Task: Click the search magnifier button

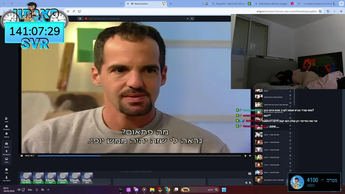Action: click(x=192, y=19)
